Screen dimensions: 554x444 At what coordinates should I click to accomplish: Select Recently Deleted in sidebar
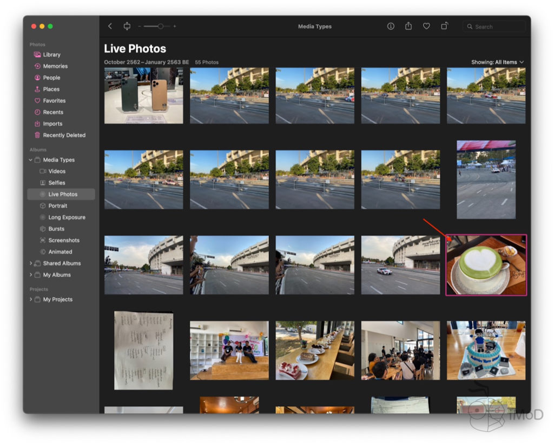point(64,135)
